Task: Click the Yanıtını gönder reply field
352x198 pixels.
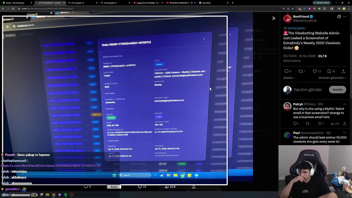Action: (307, 90)
